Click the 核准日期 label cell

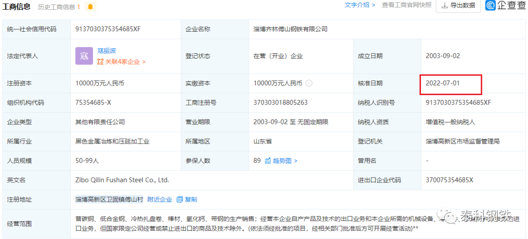387,83
